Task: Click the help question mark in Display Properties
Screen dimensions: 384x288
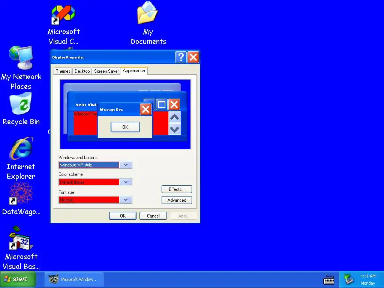Action: tap(181, 57)
